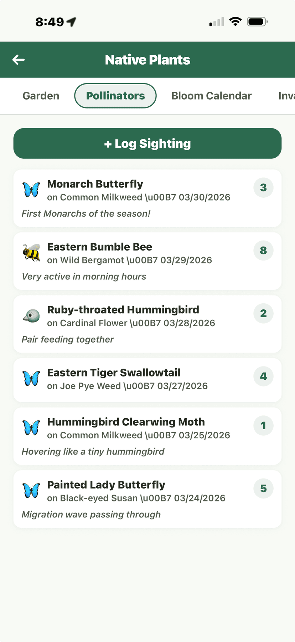
Task: Tap the count badge showing 3
Action: [263, 187]
